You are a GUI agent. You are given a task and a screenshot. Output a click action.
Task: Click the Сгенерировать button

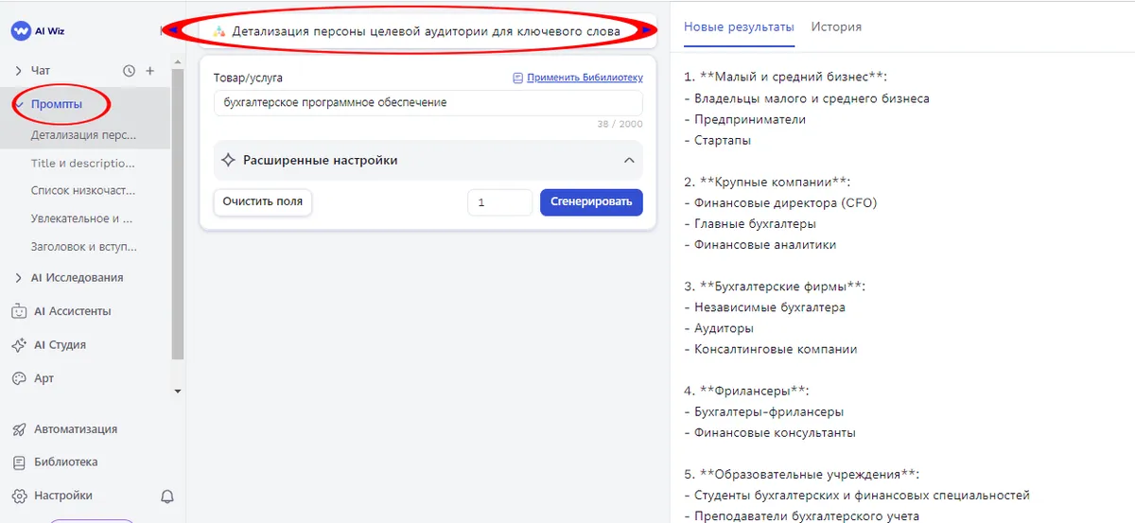[591, 201]
